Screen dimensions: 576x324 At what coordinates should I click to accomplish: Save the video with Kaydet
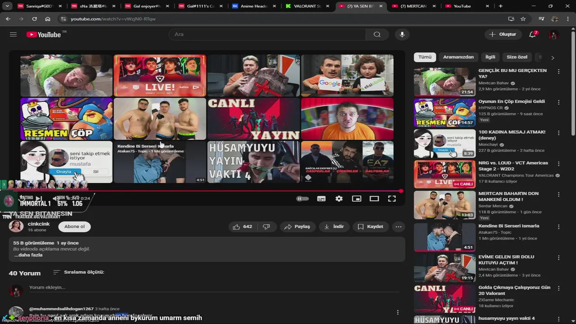tap(370, 227)
